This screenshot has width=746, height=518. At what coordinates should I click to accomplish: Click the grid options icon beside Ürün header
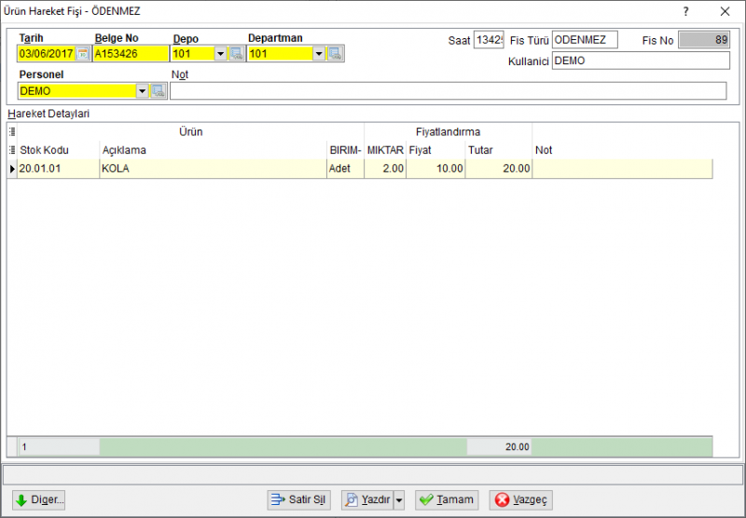point(12,131)
